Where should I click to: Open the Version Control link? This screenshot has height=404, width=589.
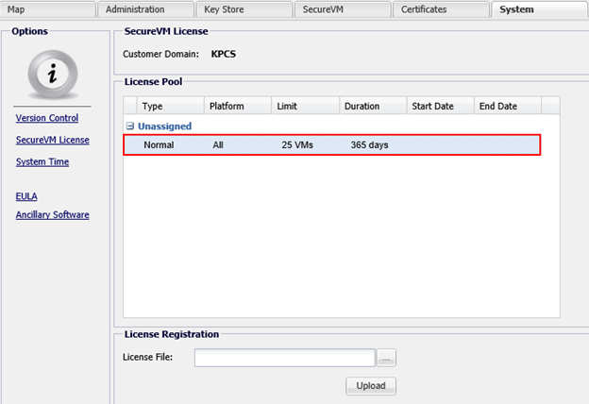[x=47, y=118]
